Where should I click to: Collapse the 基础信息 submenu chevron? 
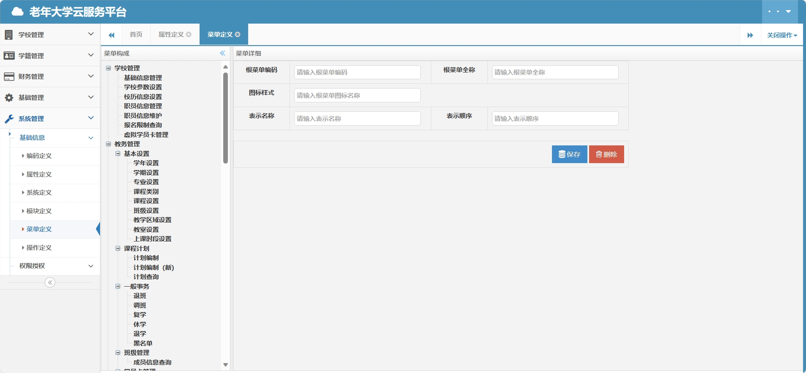(x=91, y=138)
